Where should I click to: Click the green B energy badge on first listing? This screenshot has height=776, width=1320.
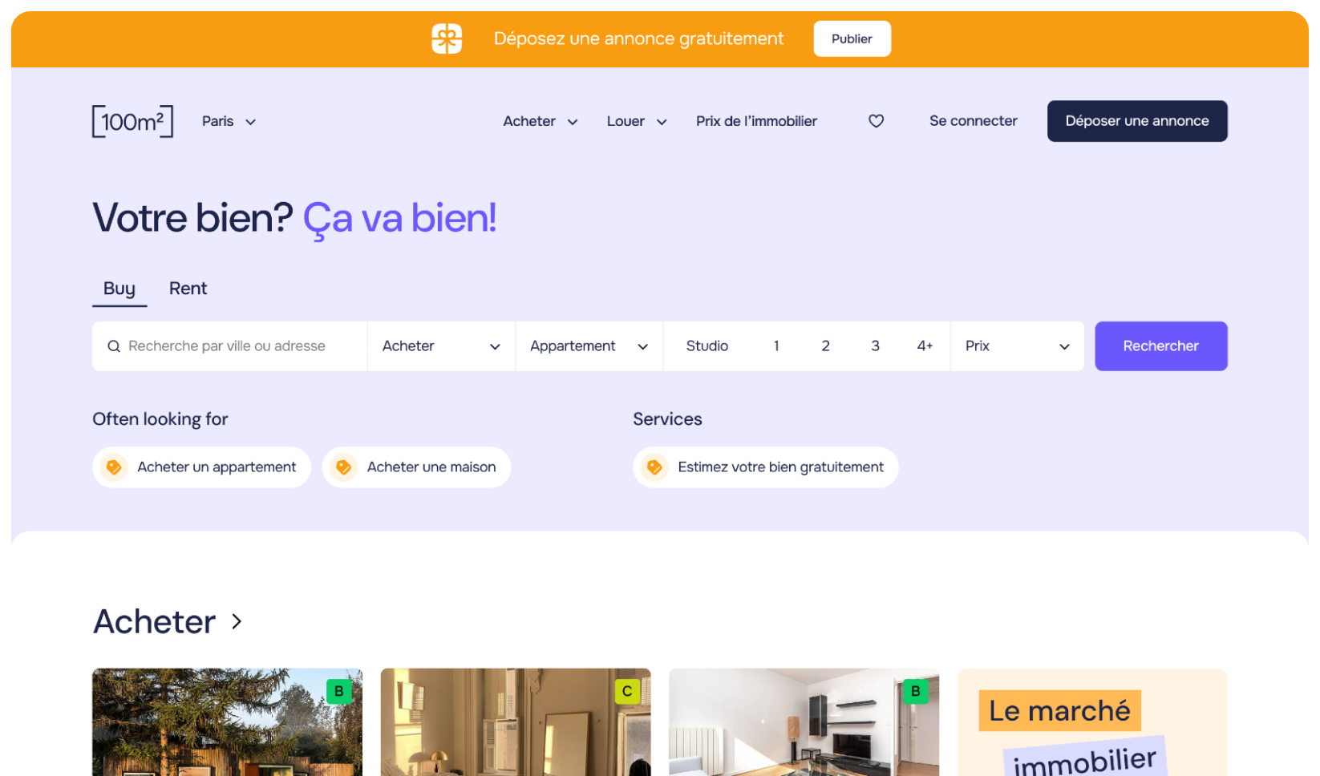tap(338, 691)
